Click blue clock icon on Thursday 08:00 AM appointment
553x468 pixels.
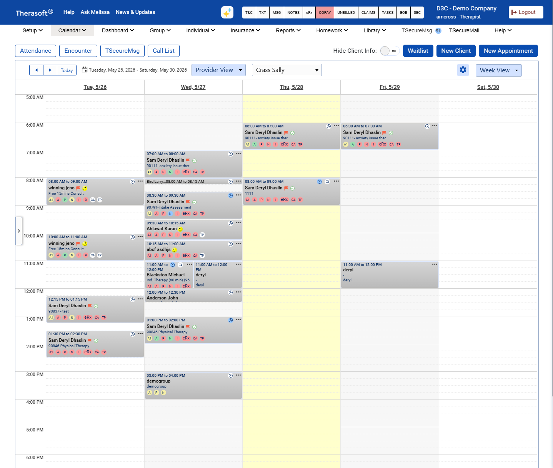point(320,182)
